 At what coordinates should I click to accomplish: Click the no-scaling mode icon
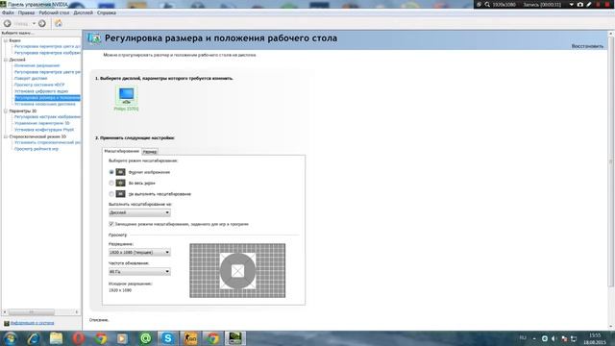coord(120,194)
